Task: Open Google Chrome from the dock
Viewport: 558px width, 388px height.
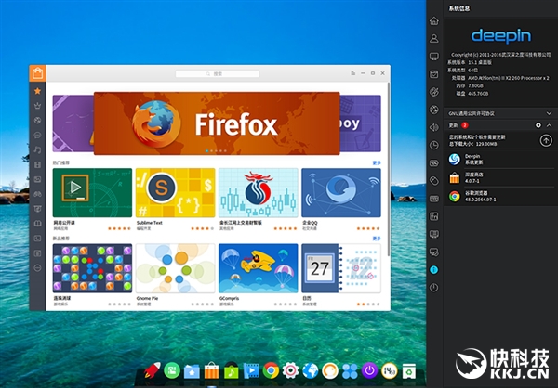Action: 271,370
